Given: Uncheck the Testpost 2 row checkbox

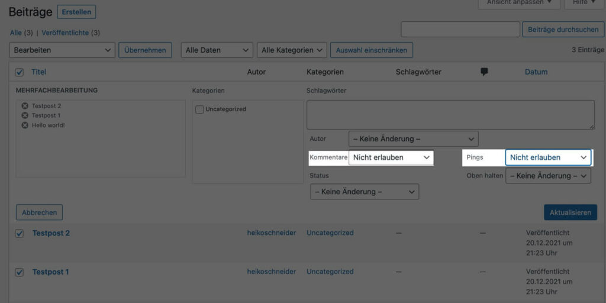Looking at the screenshot, I should [x=20, y=233].
